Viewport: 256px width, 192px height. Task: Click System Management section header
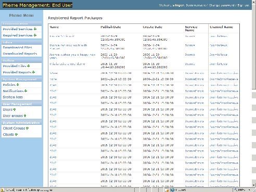point(21,79)
